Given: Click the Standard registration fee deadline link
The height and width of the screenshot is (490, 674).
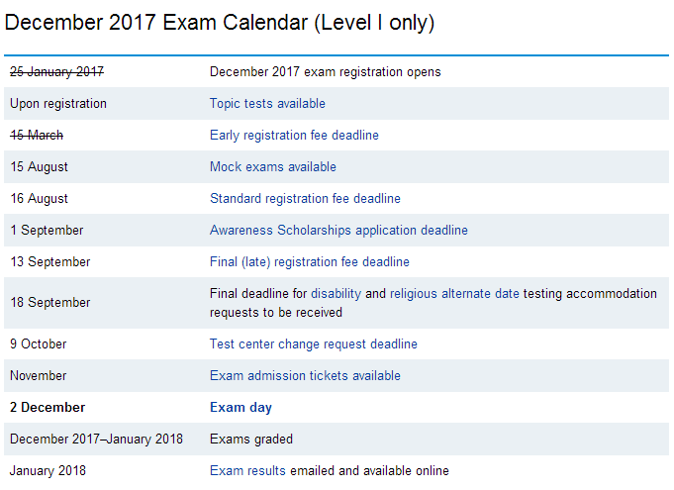Looking at the screenshot, I should (x=305, y=198).
